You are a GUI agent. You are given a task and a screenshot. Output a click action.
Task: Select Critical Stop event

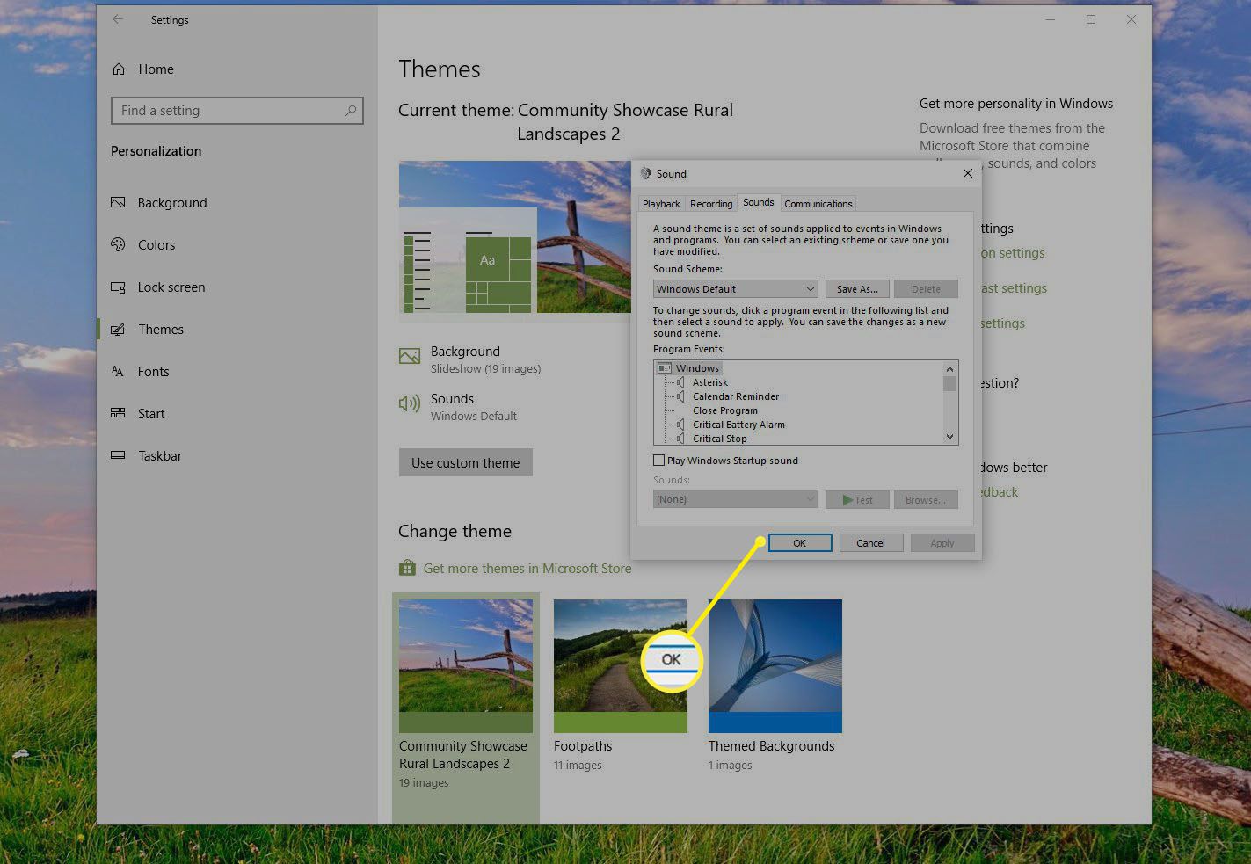pos(720,439)
